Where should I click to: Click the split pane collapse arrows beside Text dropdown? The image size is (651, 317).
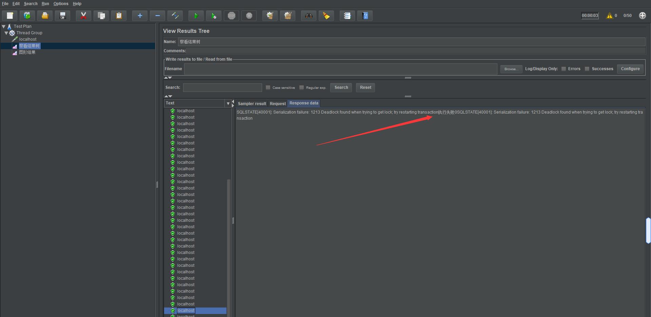point(233,103)
